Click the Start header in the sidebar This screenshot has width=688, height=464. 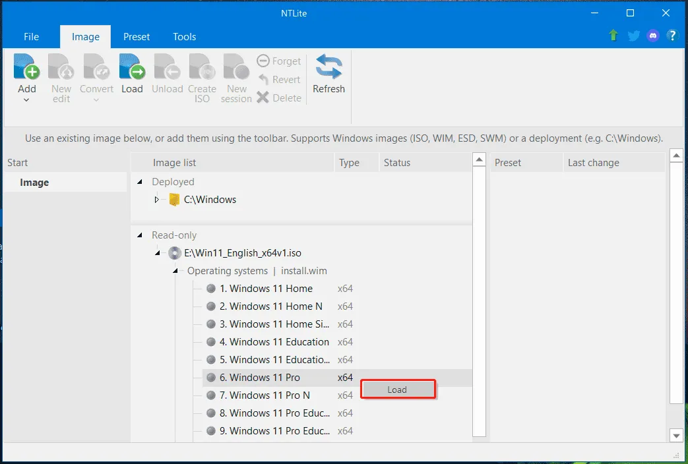click(x=18, y=163)
